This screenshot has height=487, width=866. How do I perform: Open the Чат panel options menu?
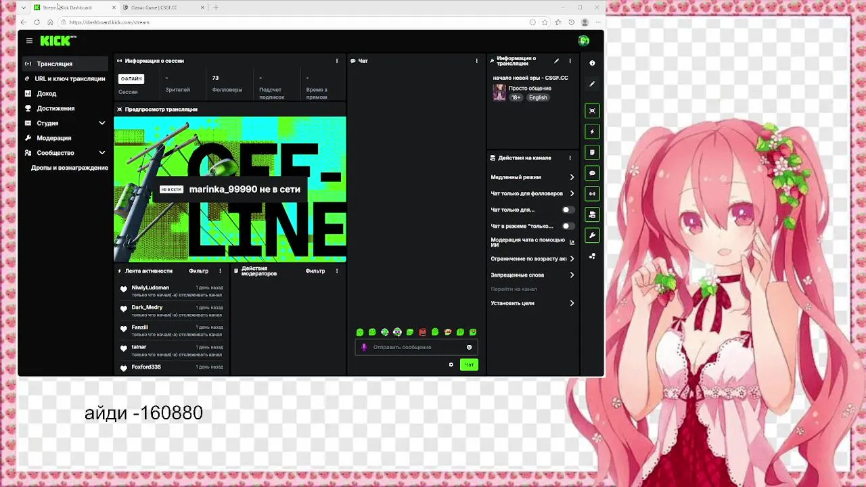476,61
